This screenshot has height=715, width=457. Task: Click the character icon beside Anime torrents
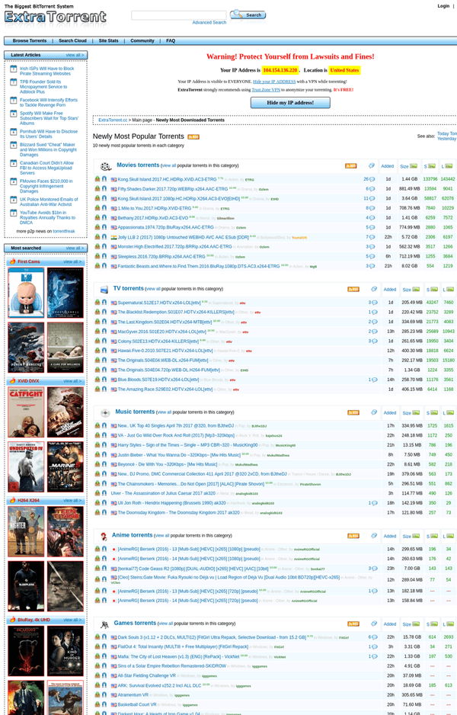pyautogui.click(x=104, y=537)
